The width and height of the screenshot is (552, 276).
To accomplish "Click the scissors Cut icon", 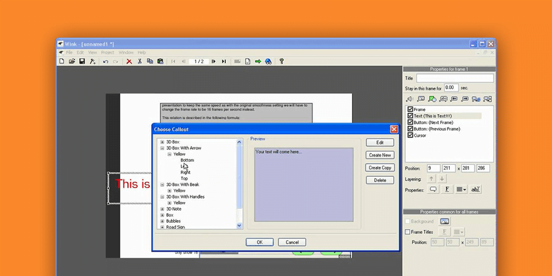I will (139, 61).
